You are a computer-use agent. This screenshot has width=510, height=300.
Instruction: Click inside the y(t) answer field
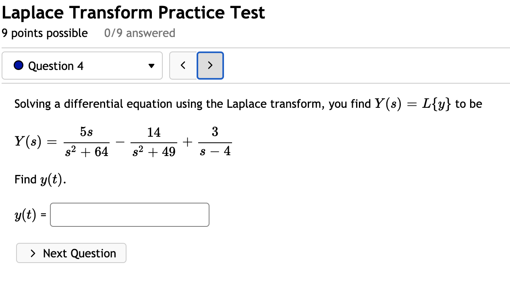(129, 214)
